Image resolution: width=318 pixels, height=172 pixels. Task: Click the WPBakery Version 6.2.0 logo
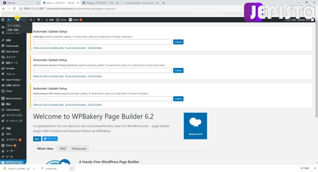[195, 126]
